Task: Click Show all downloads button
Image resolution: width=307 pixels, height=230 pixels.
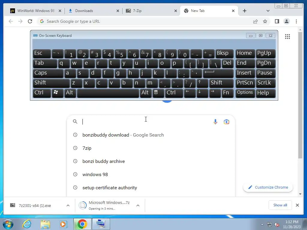Action: pyautogui.click(x=280, y=205)
